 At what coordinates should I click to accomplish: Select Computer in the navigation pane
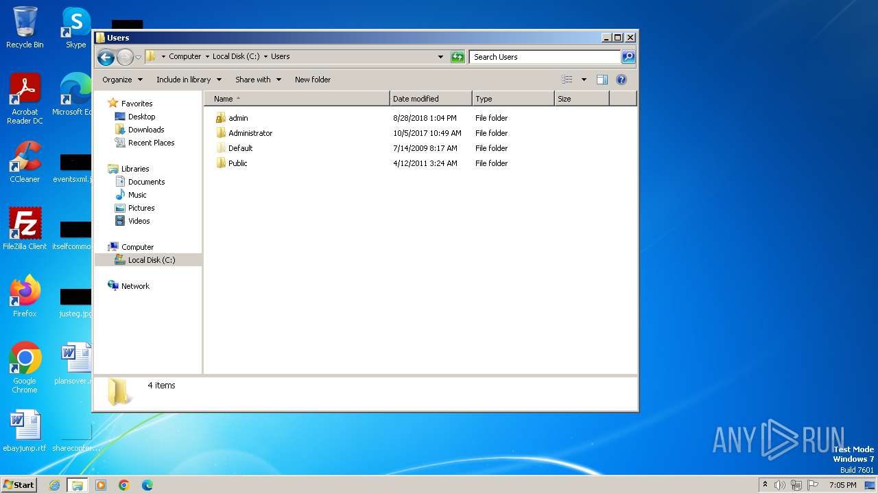[137, 247]
